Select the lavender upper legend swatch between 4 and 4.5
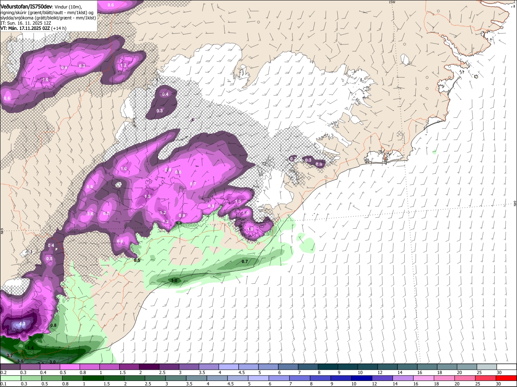This screenshot has height=387, width=517. click(x=229, y=367)
